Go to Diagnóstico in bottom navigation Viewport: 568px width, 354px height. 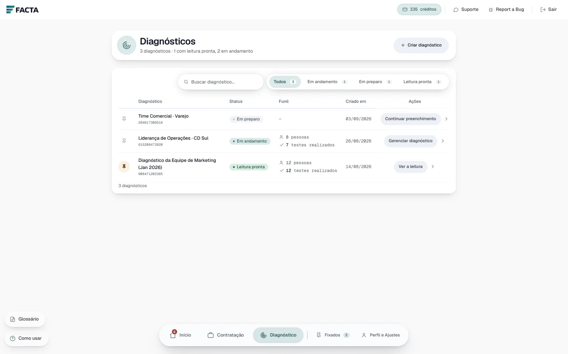(278, 335)
